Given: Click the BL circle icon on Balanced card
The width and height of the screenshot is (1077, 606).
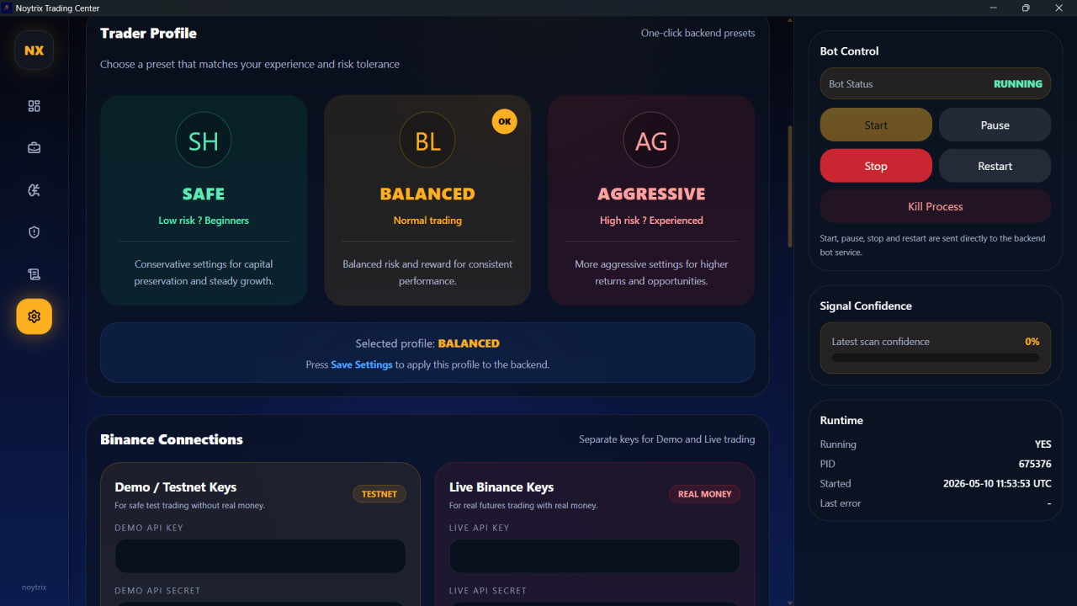Looking at the screenshot, I should click(x=427, y=141).
